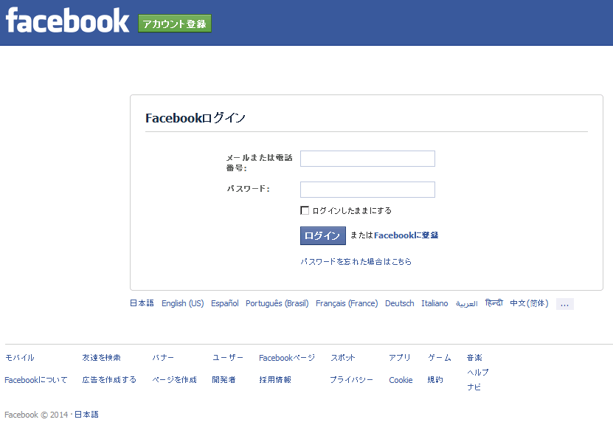Open the プライバシー footer link
This screenshot has height=425, width=613.
pyautogui.click(x=351, y=380)
